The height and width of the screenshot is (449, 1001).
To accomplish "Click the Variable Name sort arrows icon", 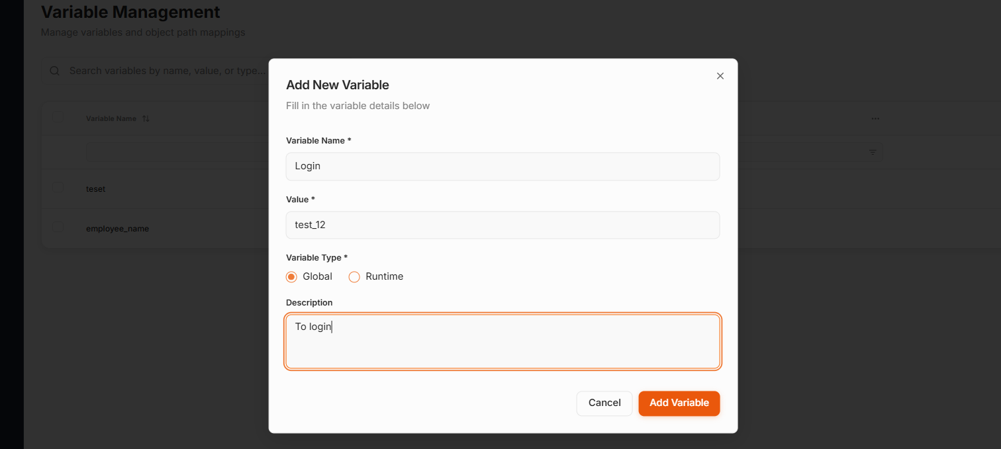I will point(146,119).
